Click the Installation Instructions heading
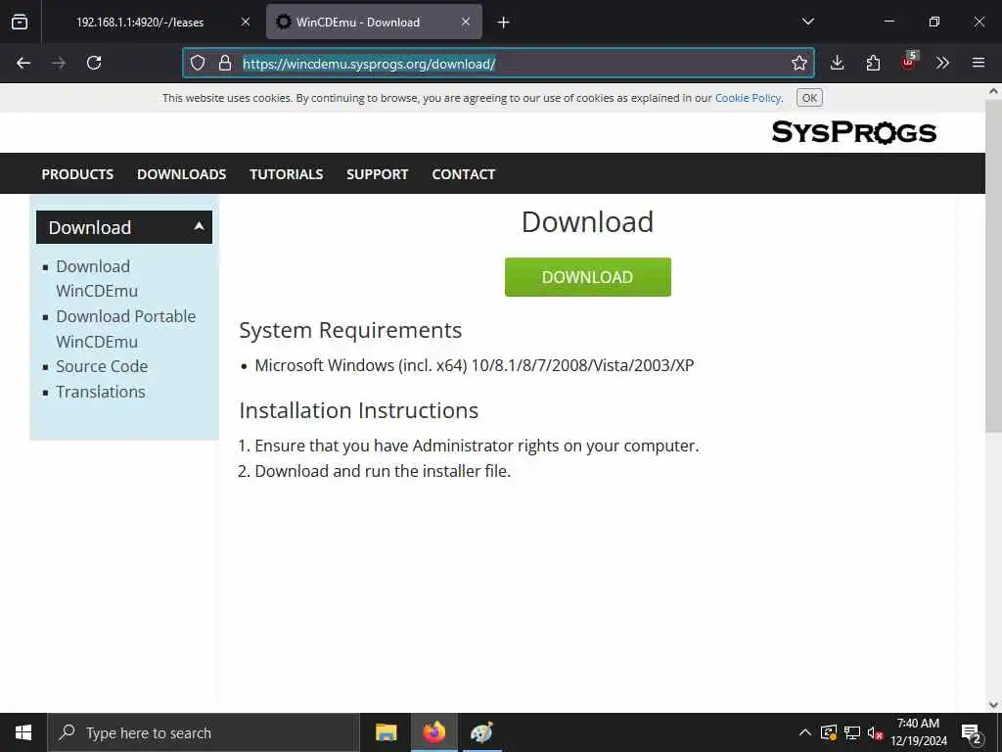Image resolution: width=1002 pixels, height=752 pixels. coord(358,410)
